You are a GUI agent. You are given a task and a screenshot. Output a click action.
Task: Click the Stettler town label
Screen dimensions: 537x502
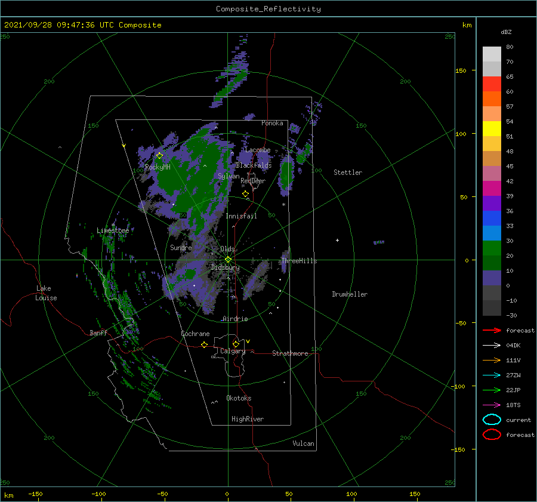348,173
